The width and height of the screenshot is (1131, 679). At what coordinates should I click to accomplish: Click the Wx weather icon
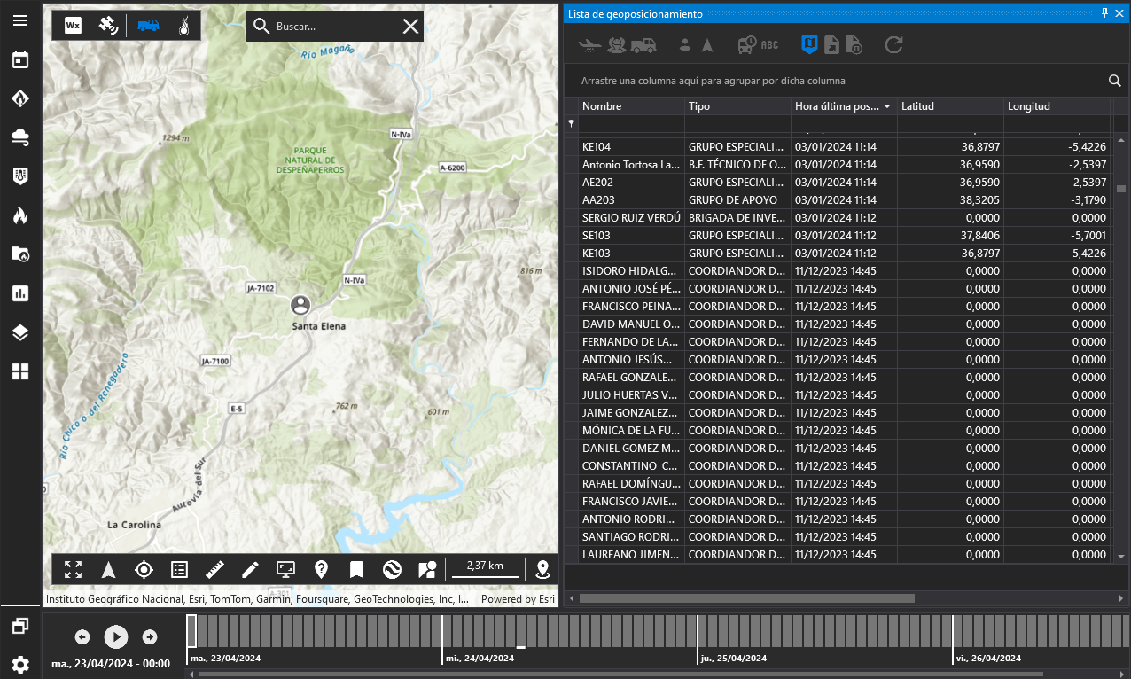pos(73,26)
